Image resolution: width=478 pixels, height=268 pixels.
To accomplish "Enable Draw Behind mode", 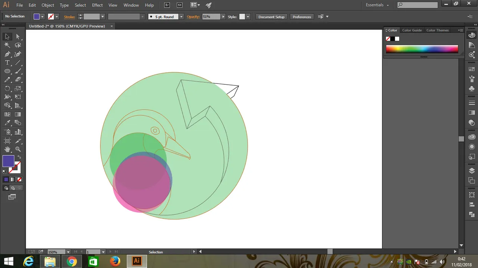I will click(13, 188).
